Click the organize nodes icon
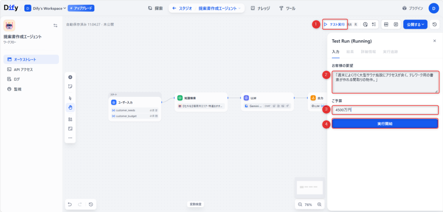 click(70, 119)
